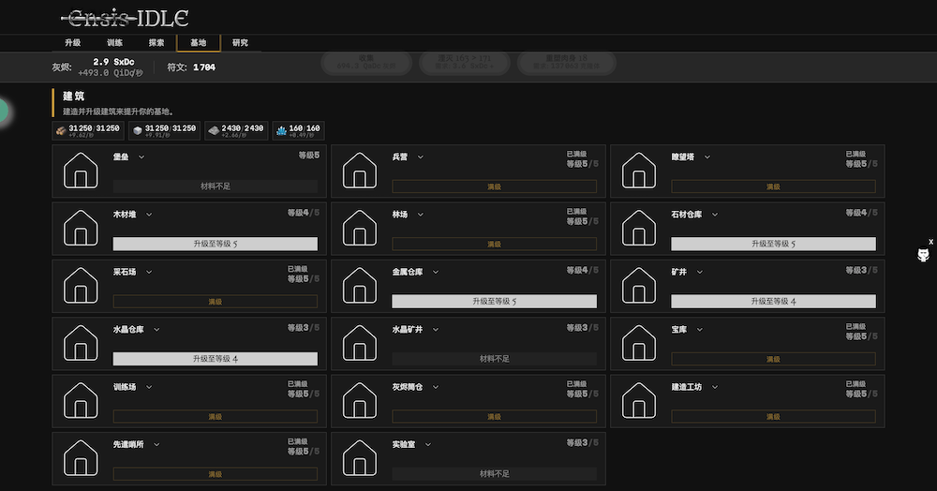
Task: Click the metal ingot resource icon
Action: [213, 131]
